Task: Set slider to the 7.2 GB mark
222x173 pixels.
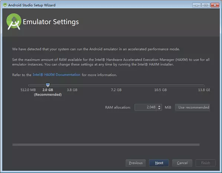Action: 116,85
